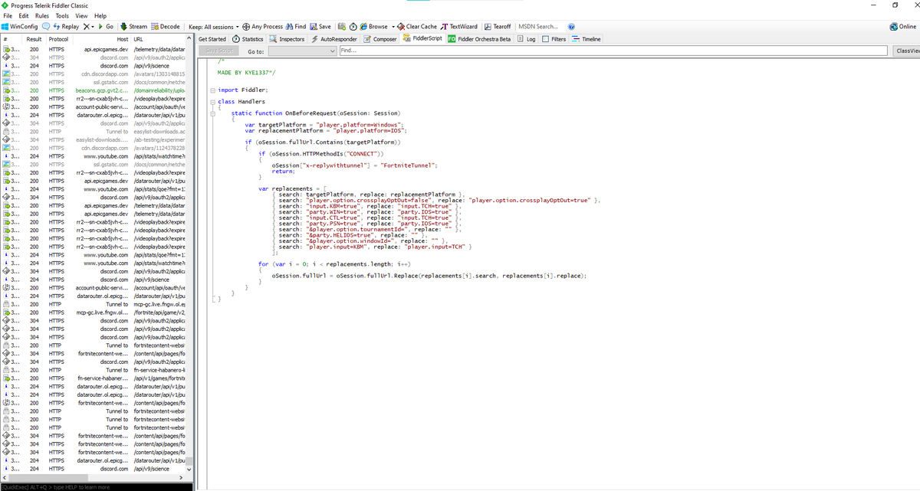Toggle the Filters tab checkbox
The height and width of the screenshot is (491, 920).
tap(546, 39)
